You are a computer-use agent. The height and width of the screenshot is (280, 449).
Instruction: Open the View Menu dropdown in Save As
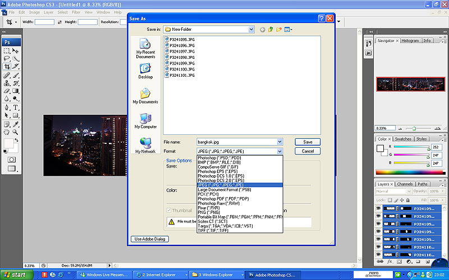(x=288, y=30)
